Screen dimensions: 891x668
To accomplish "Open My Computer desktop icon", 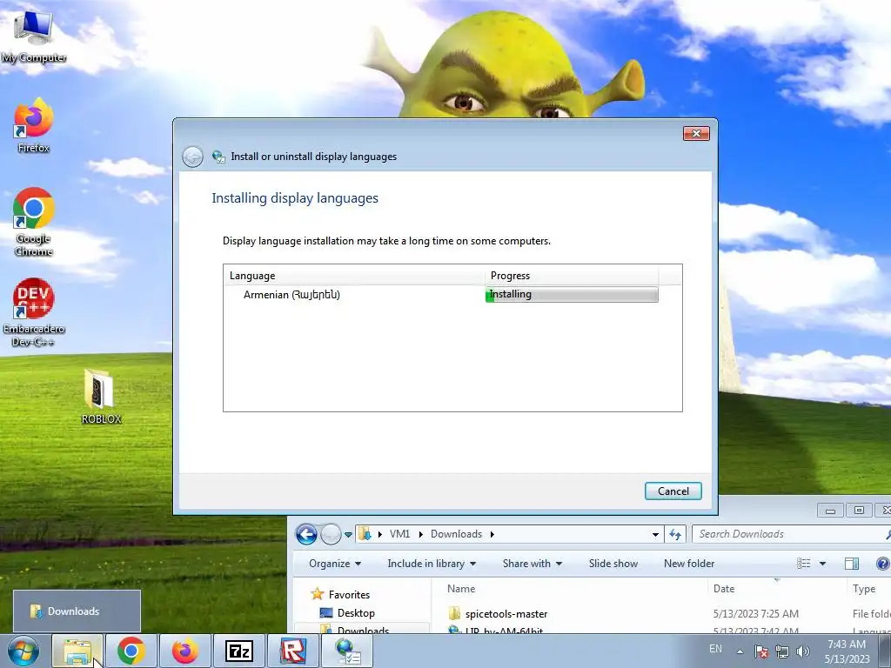I will point(33,37).
